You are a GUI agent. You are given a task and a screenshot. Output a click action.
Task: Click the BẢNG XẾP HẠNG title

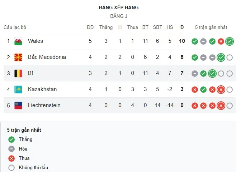tap(118, 7)
